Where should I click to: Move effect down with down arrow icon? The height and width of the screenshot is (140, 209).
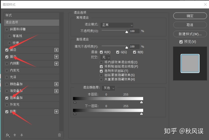click(x=21, y=135)
